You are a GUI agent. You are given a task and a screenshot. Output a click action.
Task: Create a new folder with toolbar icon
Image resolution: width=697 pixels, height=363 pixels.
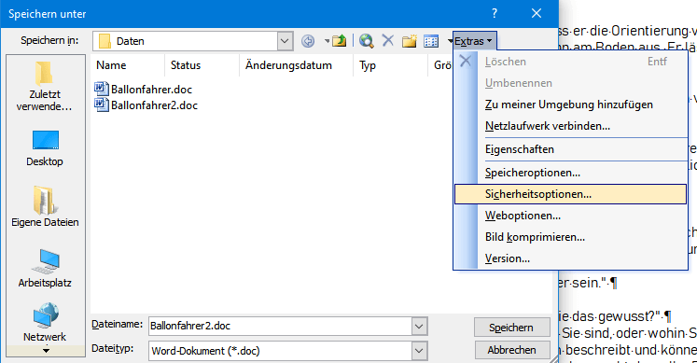coord(410,41)
